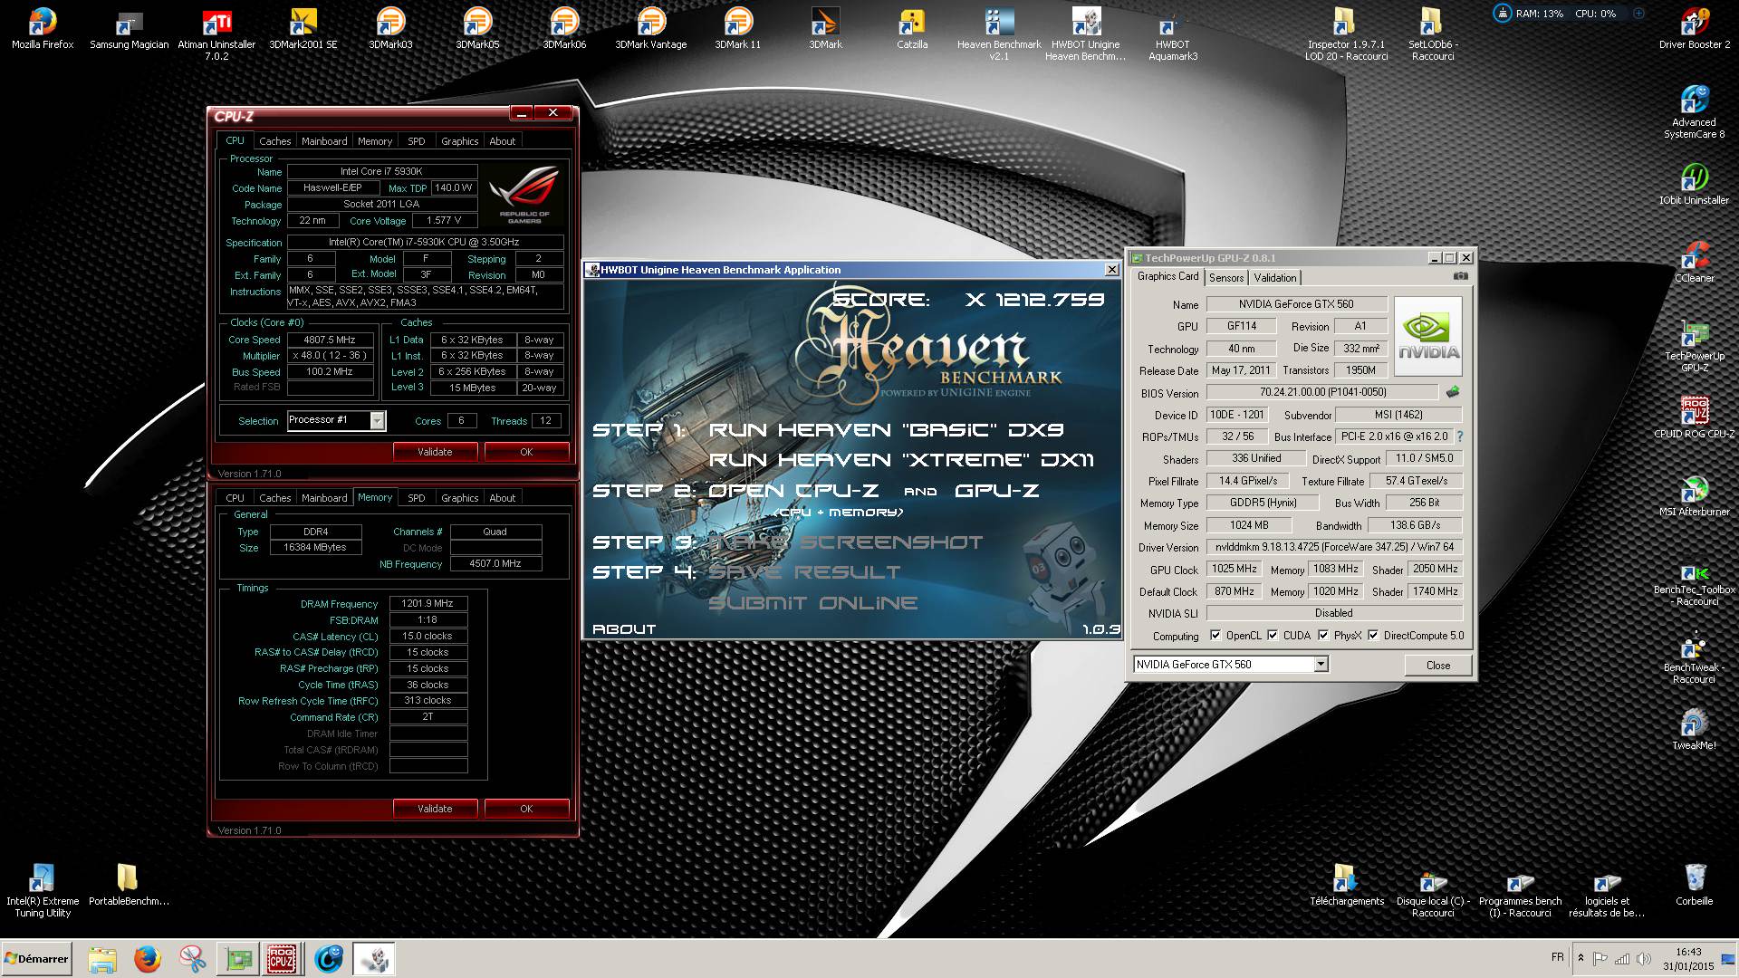This screenshot has width=1739, height=978.
Task: Launch the 3DMark05 desktop shortcut
Action: 477,29
